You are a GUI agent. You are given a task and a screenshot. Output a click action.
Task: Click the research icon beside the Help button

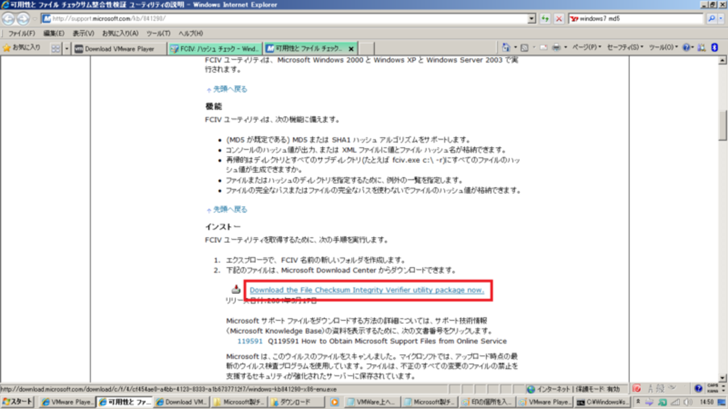[x=701, y=48]
